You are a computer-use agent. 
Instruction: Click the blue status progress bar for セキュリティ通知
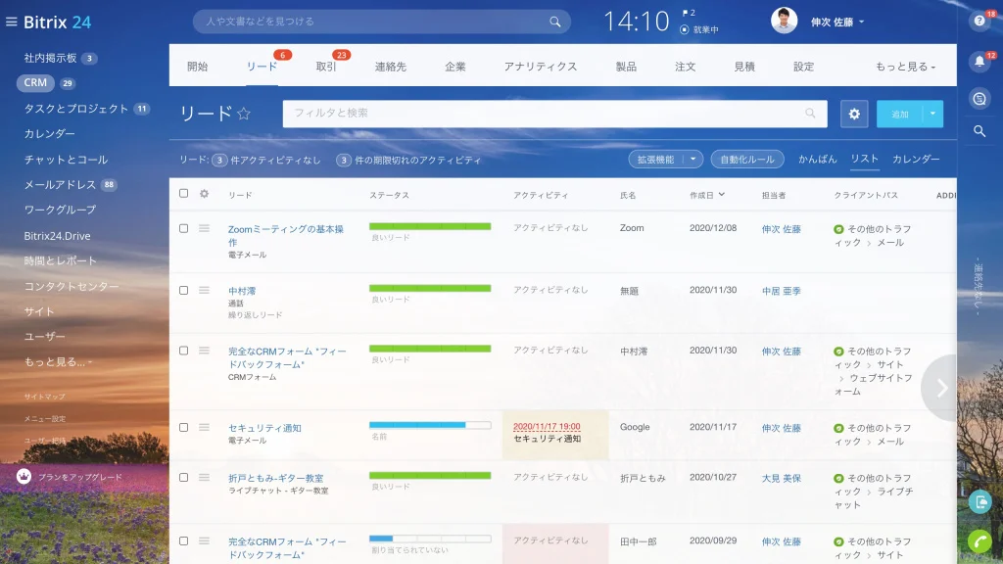(430, 425)
